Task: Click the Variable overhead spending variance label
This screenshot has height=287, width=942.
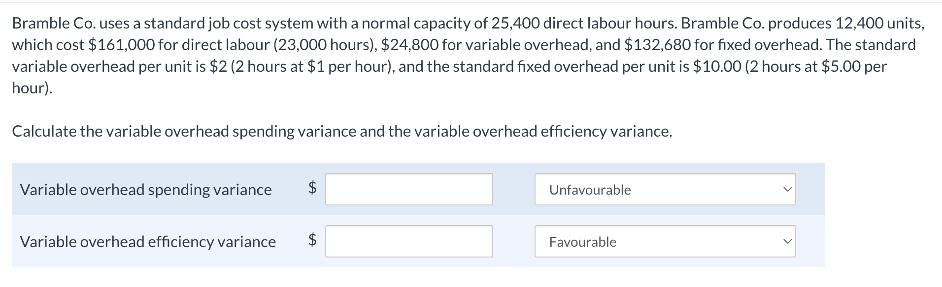Action: point(145,190)
